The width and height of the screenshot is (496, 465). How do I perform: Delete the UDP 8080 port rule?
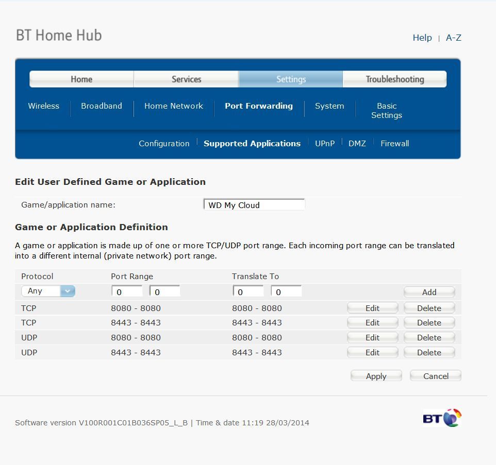(x=429, y=337)
